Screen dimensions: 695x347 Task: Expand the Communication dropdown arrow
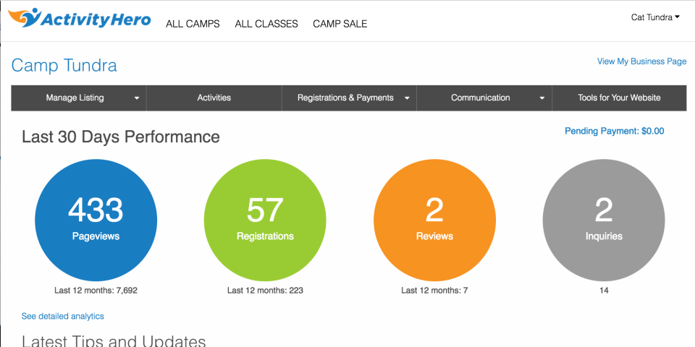pyautogui.click(x=542, y=98)
